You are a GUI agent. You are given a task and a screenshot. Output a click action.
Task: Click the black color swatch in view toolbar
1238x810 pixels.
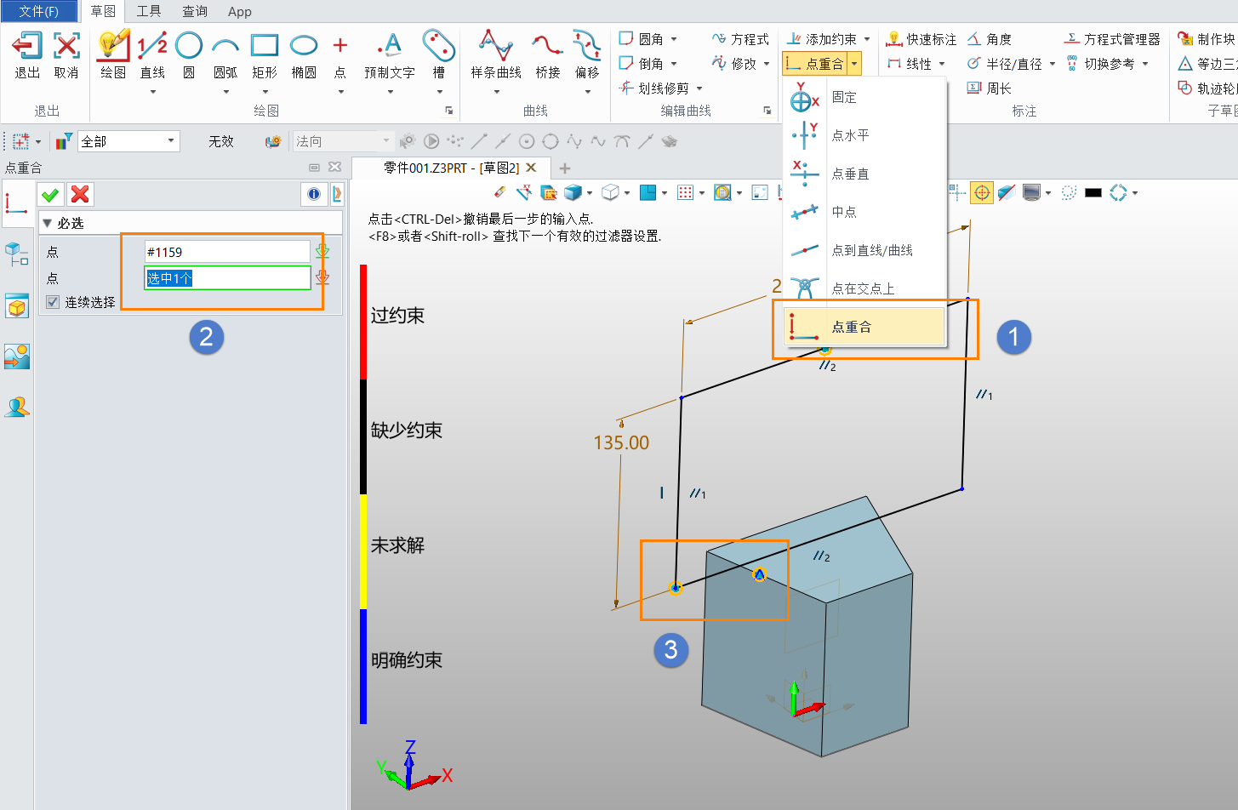[x=1093, y=193]
